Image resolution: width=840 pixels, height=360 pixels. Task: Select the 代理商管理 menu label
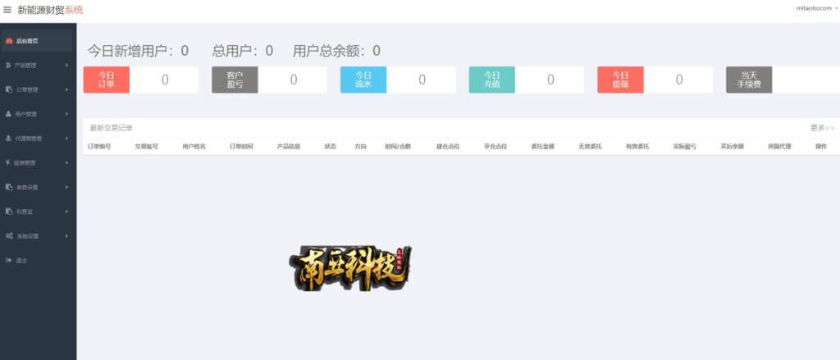pos(29,139)
